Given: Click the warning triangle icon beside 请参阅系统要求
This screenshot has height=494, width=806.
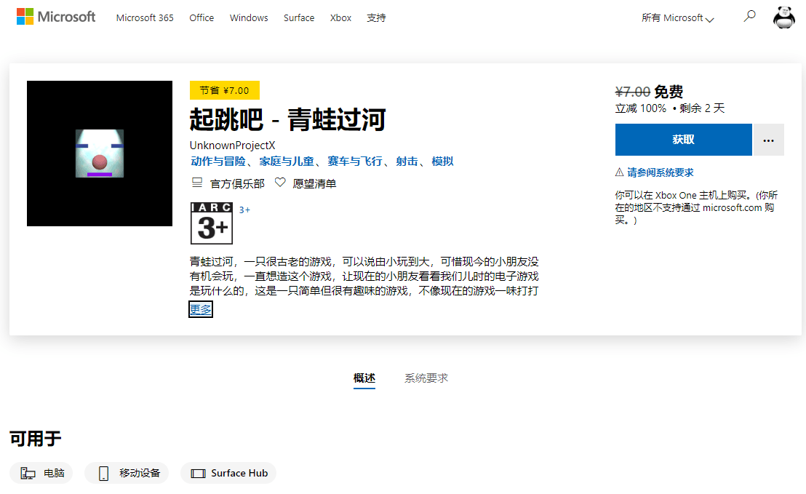Looking at the screenshot, I should click(x=619, y=172).
